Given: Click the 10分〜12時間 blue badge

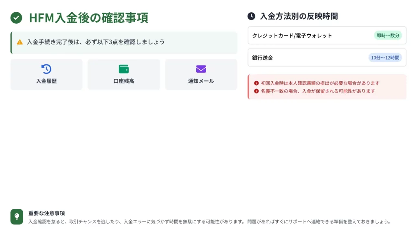Looking at the screenshot, I should (385, 58).
